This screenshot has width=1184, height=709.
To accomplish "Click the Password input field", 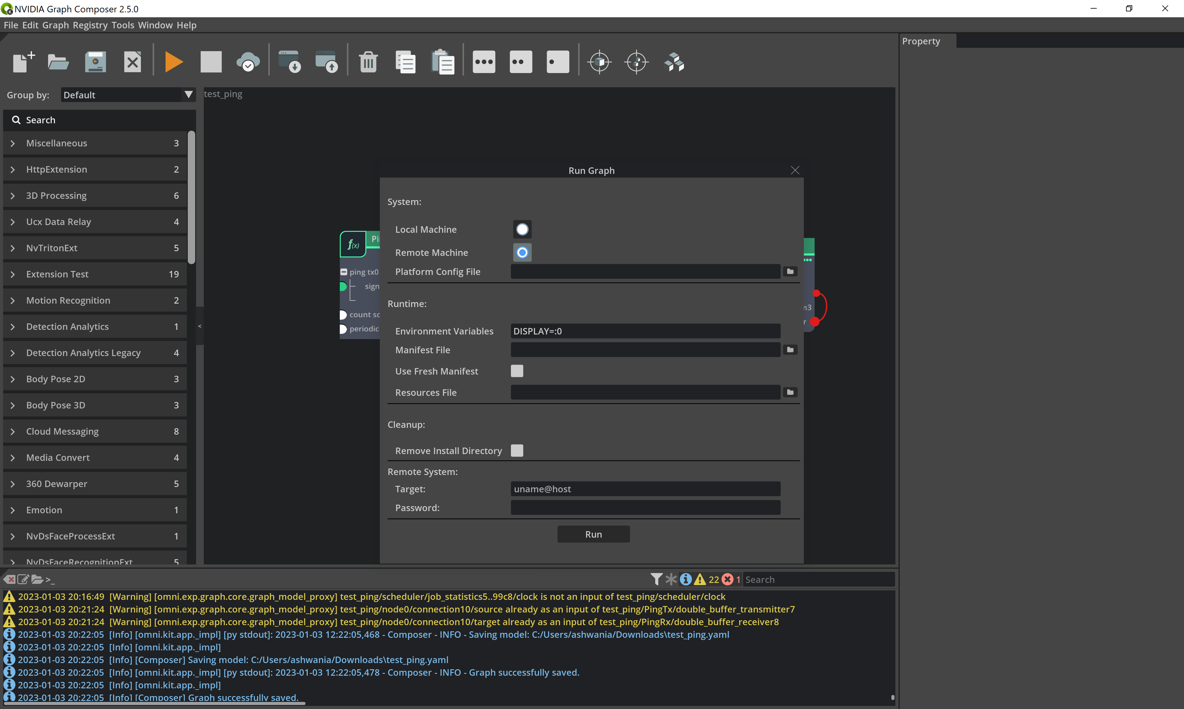I will 646,507.
